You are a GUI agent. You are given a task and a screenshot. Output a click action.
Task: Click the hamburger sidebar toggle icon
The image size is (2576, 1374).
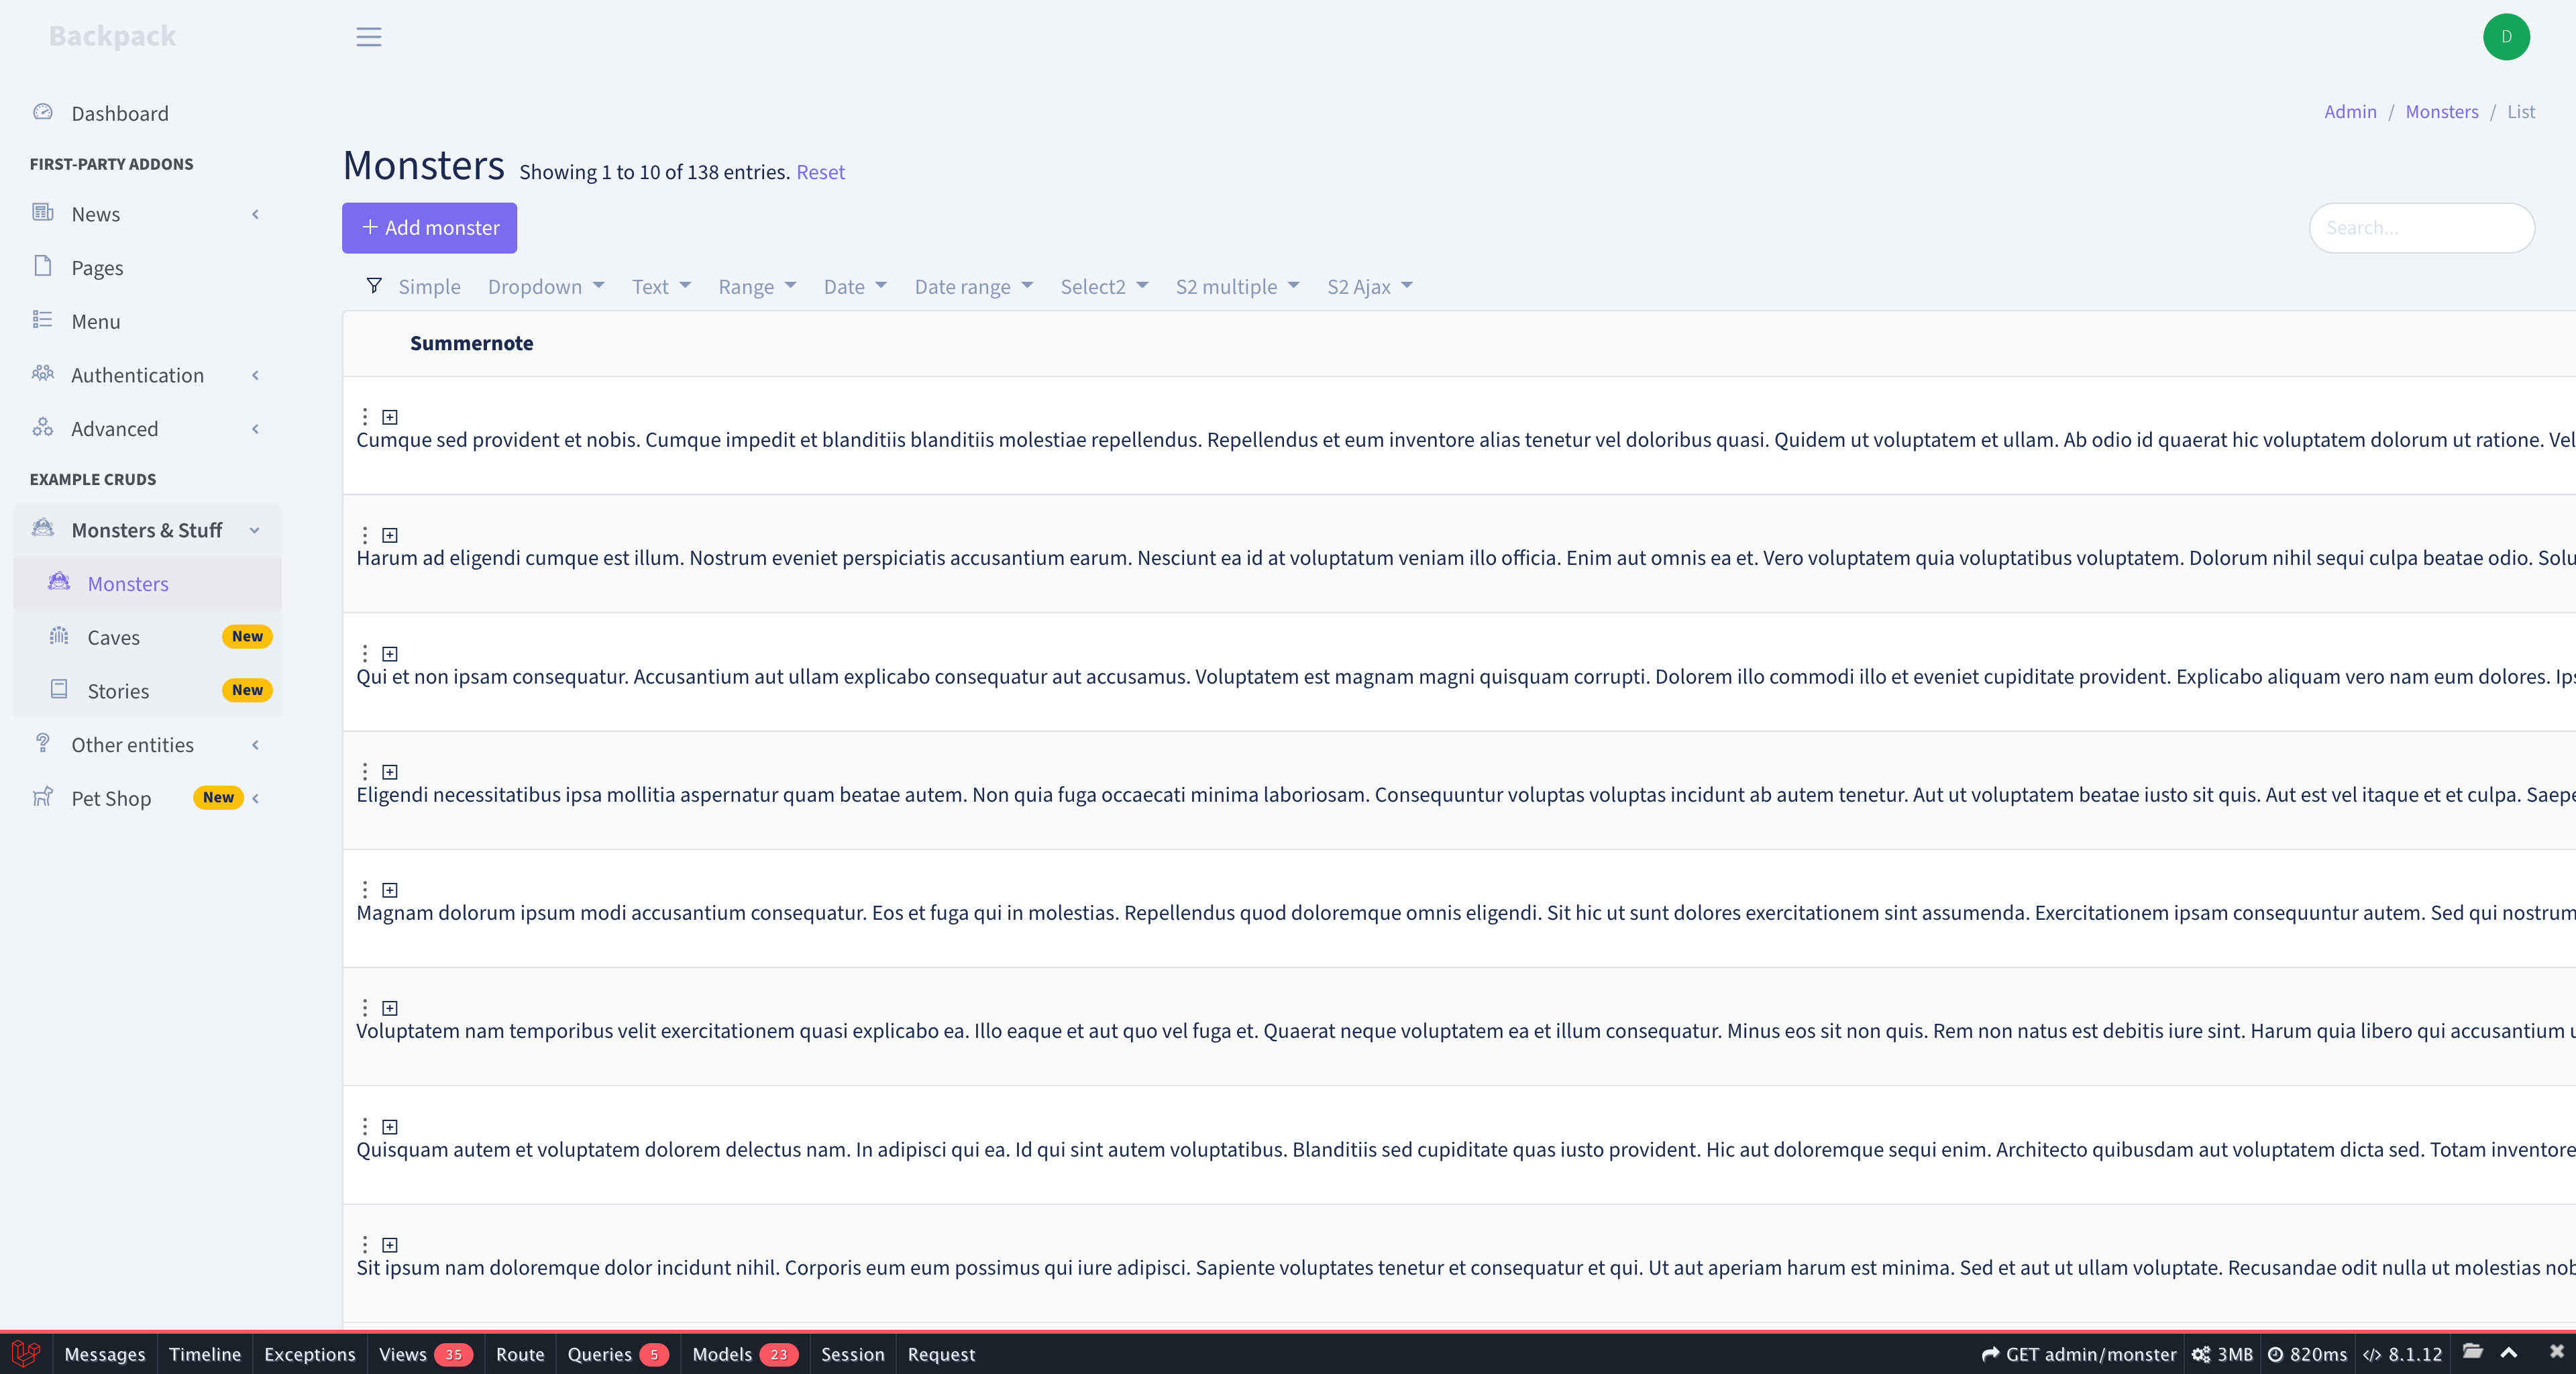(x=368, y=37)
